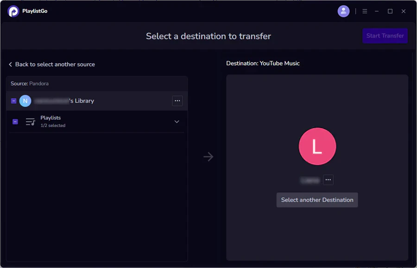The height and width of the screenshot is (268, 417).
Task: Click the Destination: YouTube Music label
Action: (x=263, y=63)
